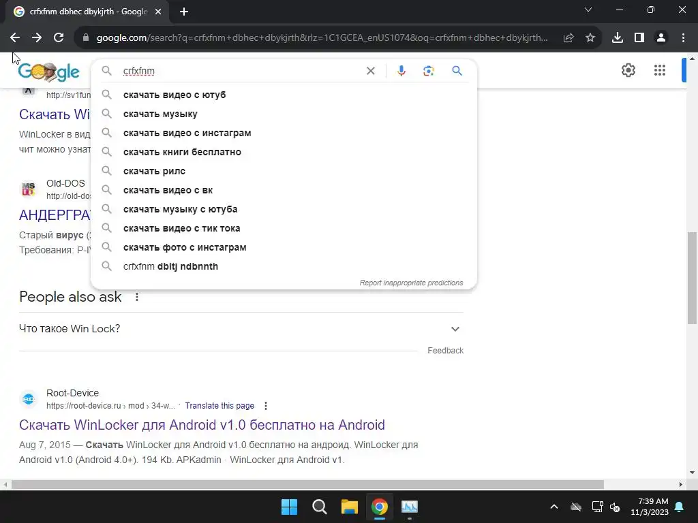Select suggestion скачать видео с ютуб

[284, 95]
